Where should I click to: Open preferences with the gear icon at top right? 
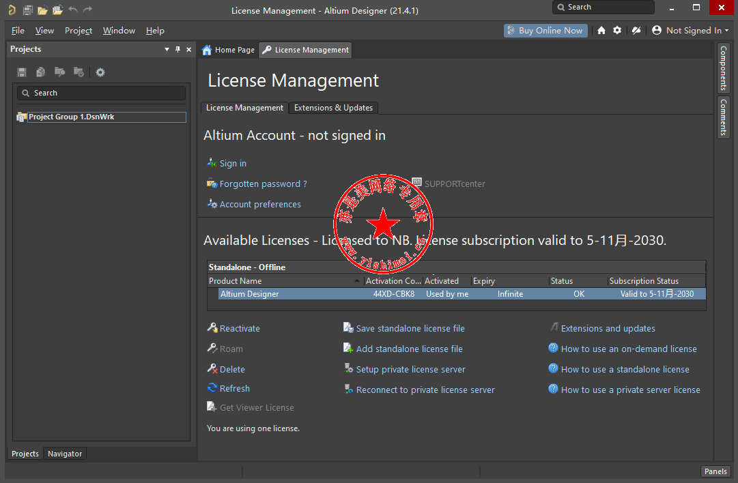tap(617, 31)
